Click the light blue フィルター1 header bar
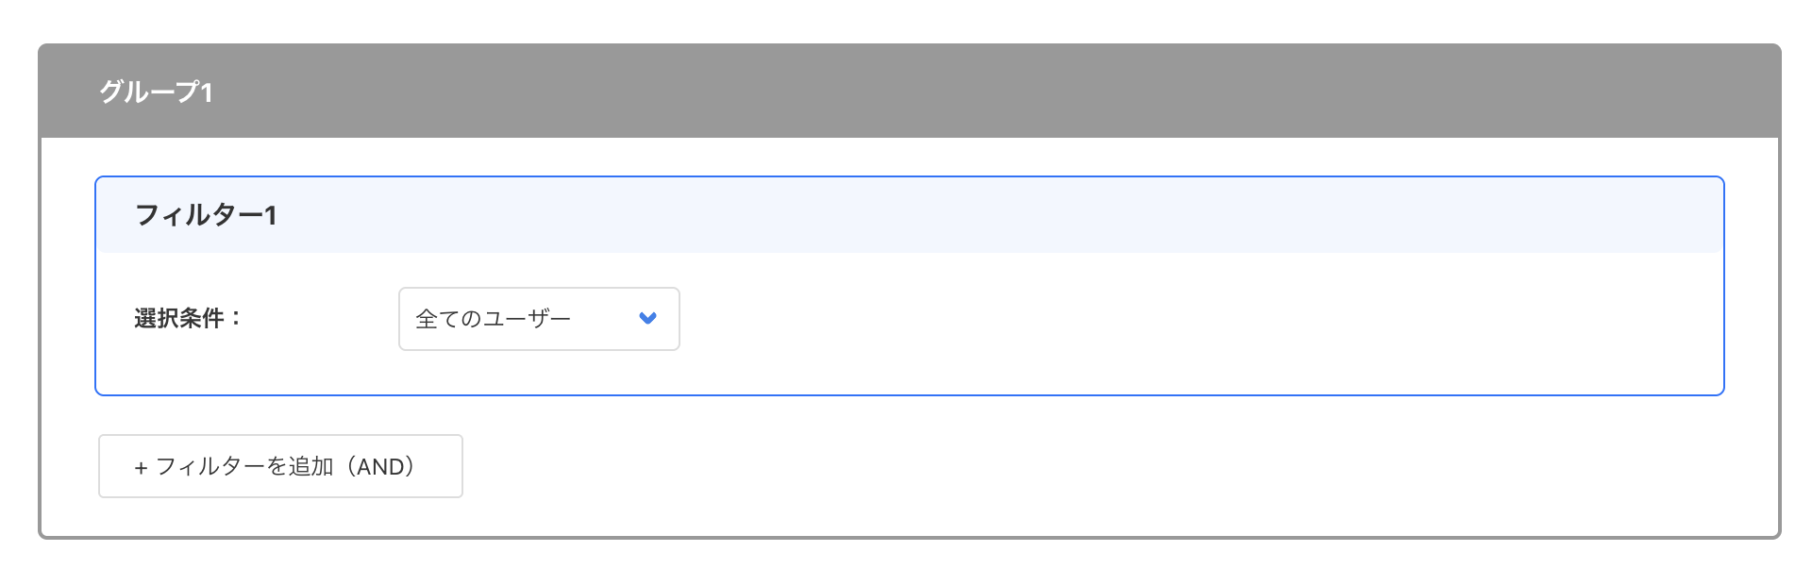Viewport: 1812px width, 585px height. click(x=944, y=215)
